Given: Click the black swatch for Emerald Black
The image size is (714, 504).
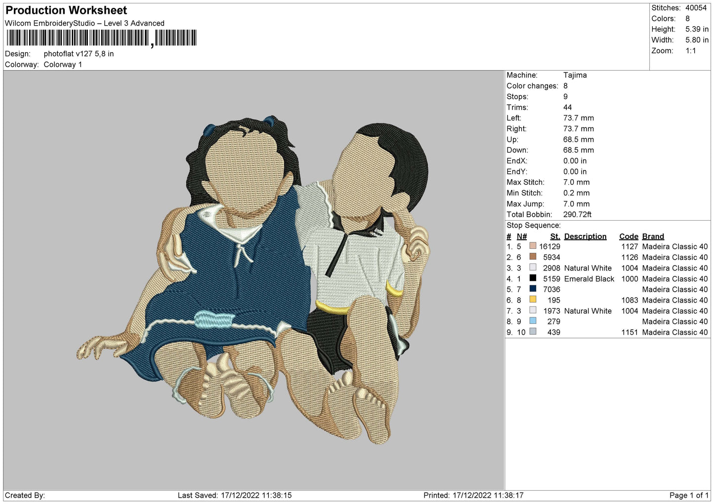Looking at the screenshot, I should (x=533, y=278).
